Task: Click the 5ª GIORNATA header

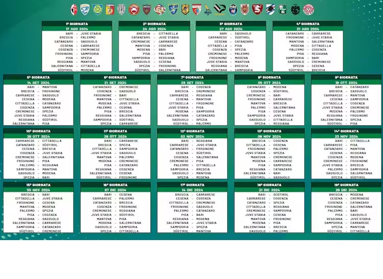Action: pos(38,77)
